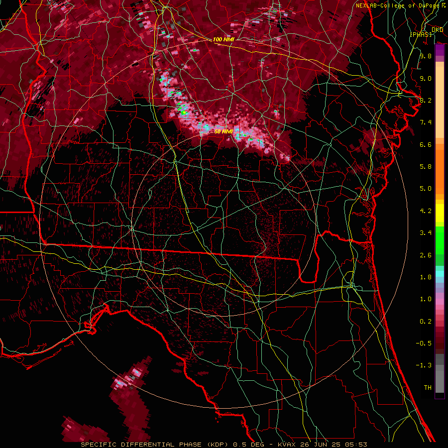Click the peach segment of the color scale
The image size is (448, 448).
440,102
